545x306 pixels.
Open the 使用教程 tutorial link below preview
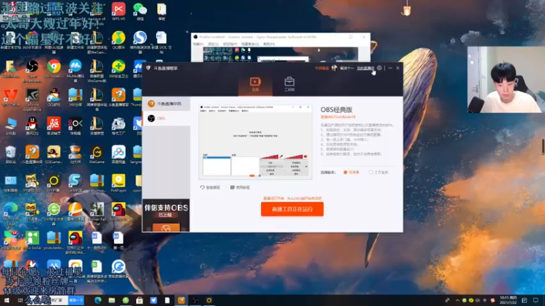coord(240,188)
